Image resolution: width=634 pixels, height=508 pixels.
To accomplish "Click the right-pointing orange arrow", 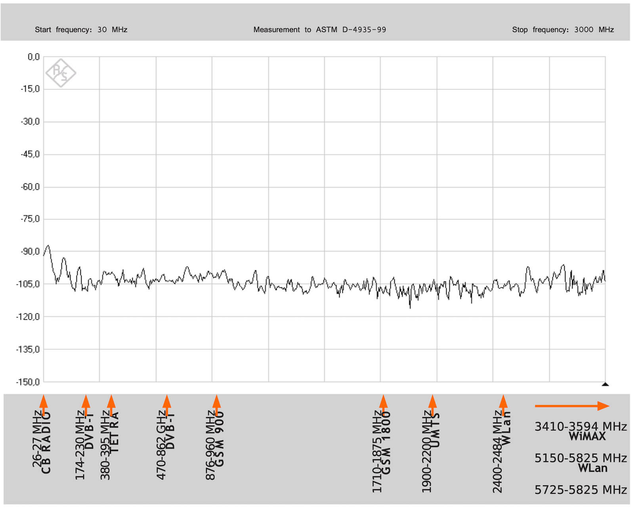I will tap(572, 406).
